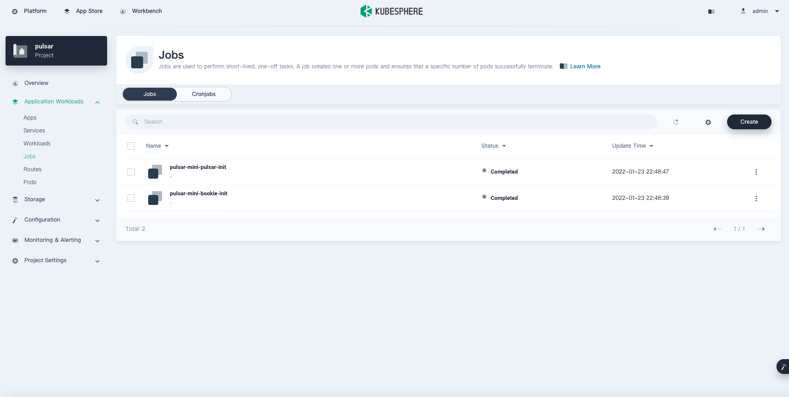
Task: Click the App Store icon
Action: [x=67, y=12]
